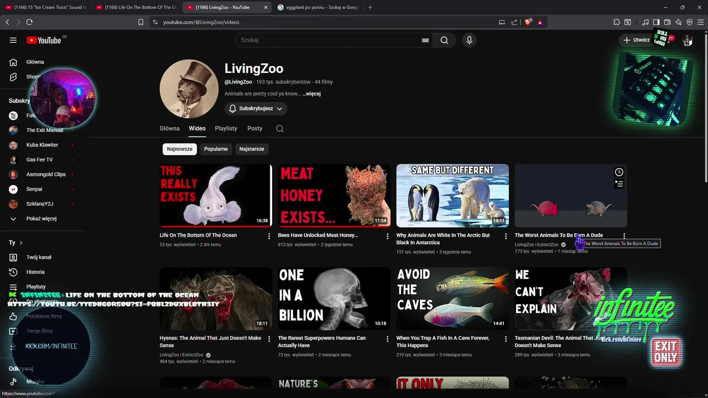Expand channel description via '...więcej'
The height and width of the screenshot is (398, 708).
click(x=311, y=93)
